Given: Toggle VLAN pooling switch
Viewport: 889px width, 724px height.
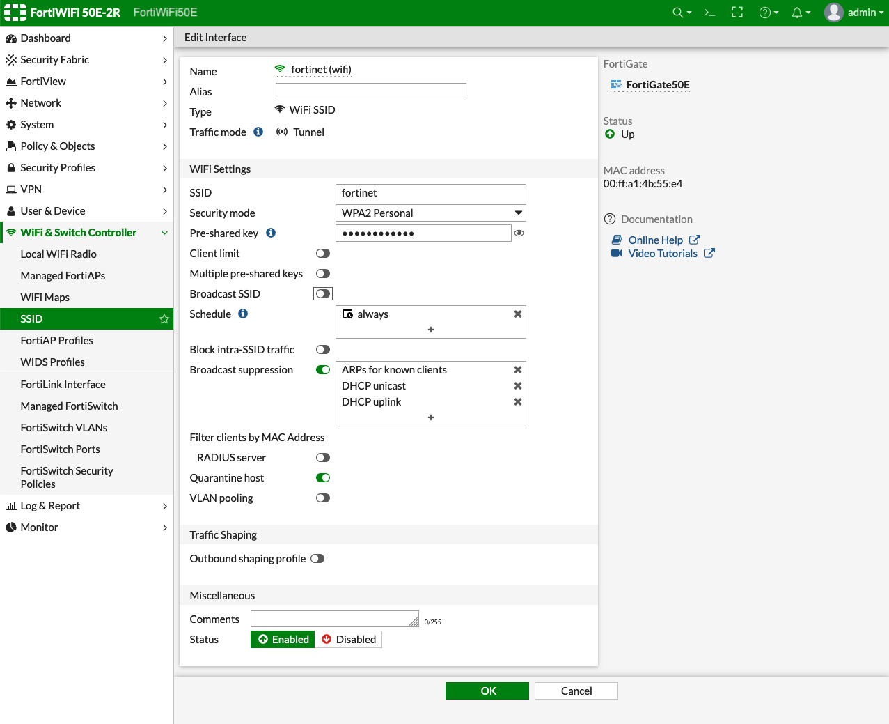Looking at the screenshot, I should 323,498.
